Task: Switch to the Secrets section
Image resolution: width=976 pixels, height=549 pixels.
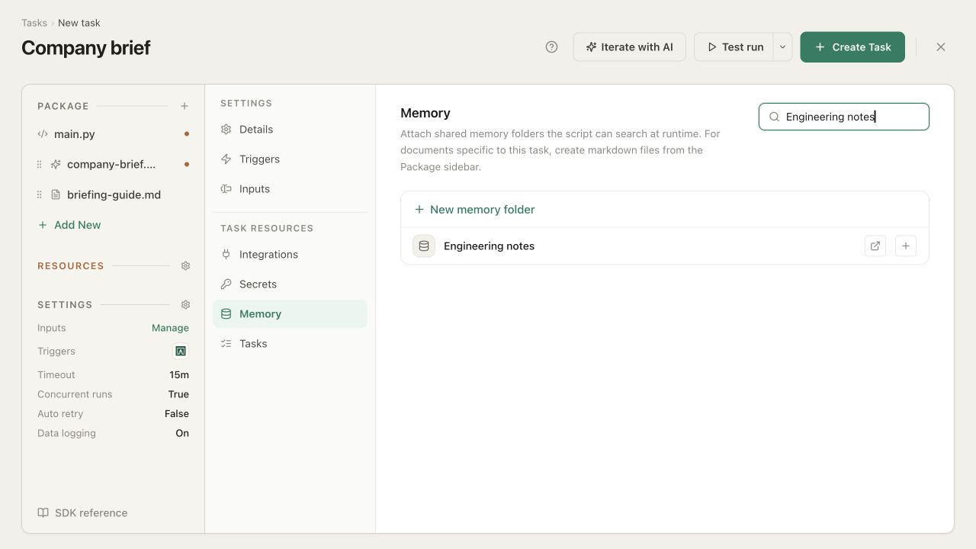Action: [290, 284]
